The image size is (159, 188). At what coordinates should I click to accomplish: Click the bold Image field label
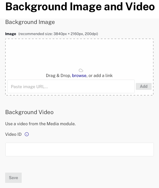(x=11, y=34)
